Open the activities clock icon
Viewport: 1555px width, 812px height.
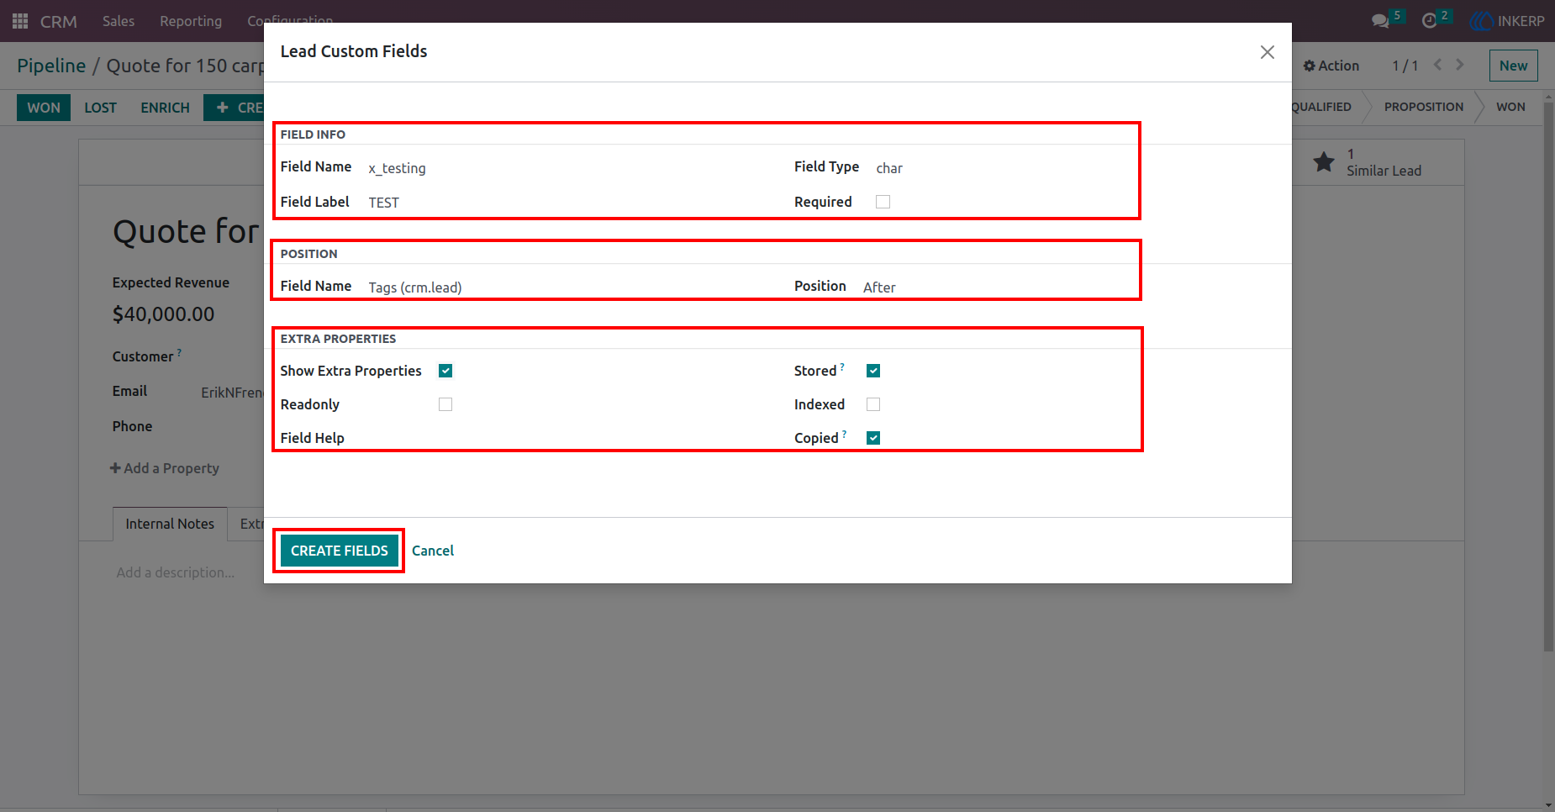click(1430, 21)
